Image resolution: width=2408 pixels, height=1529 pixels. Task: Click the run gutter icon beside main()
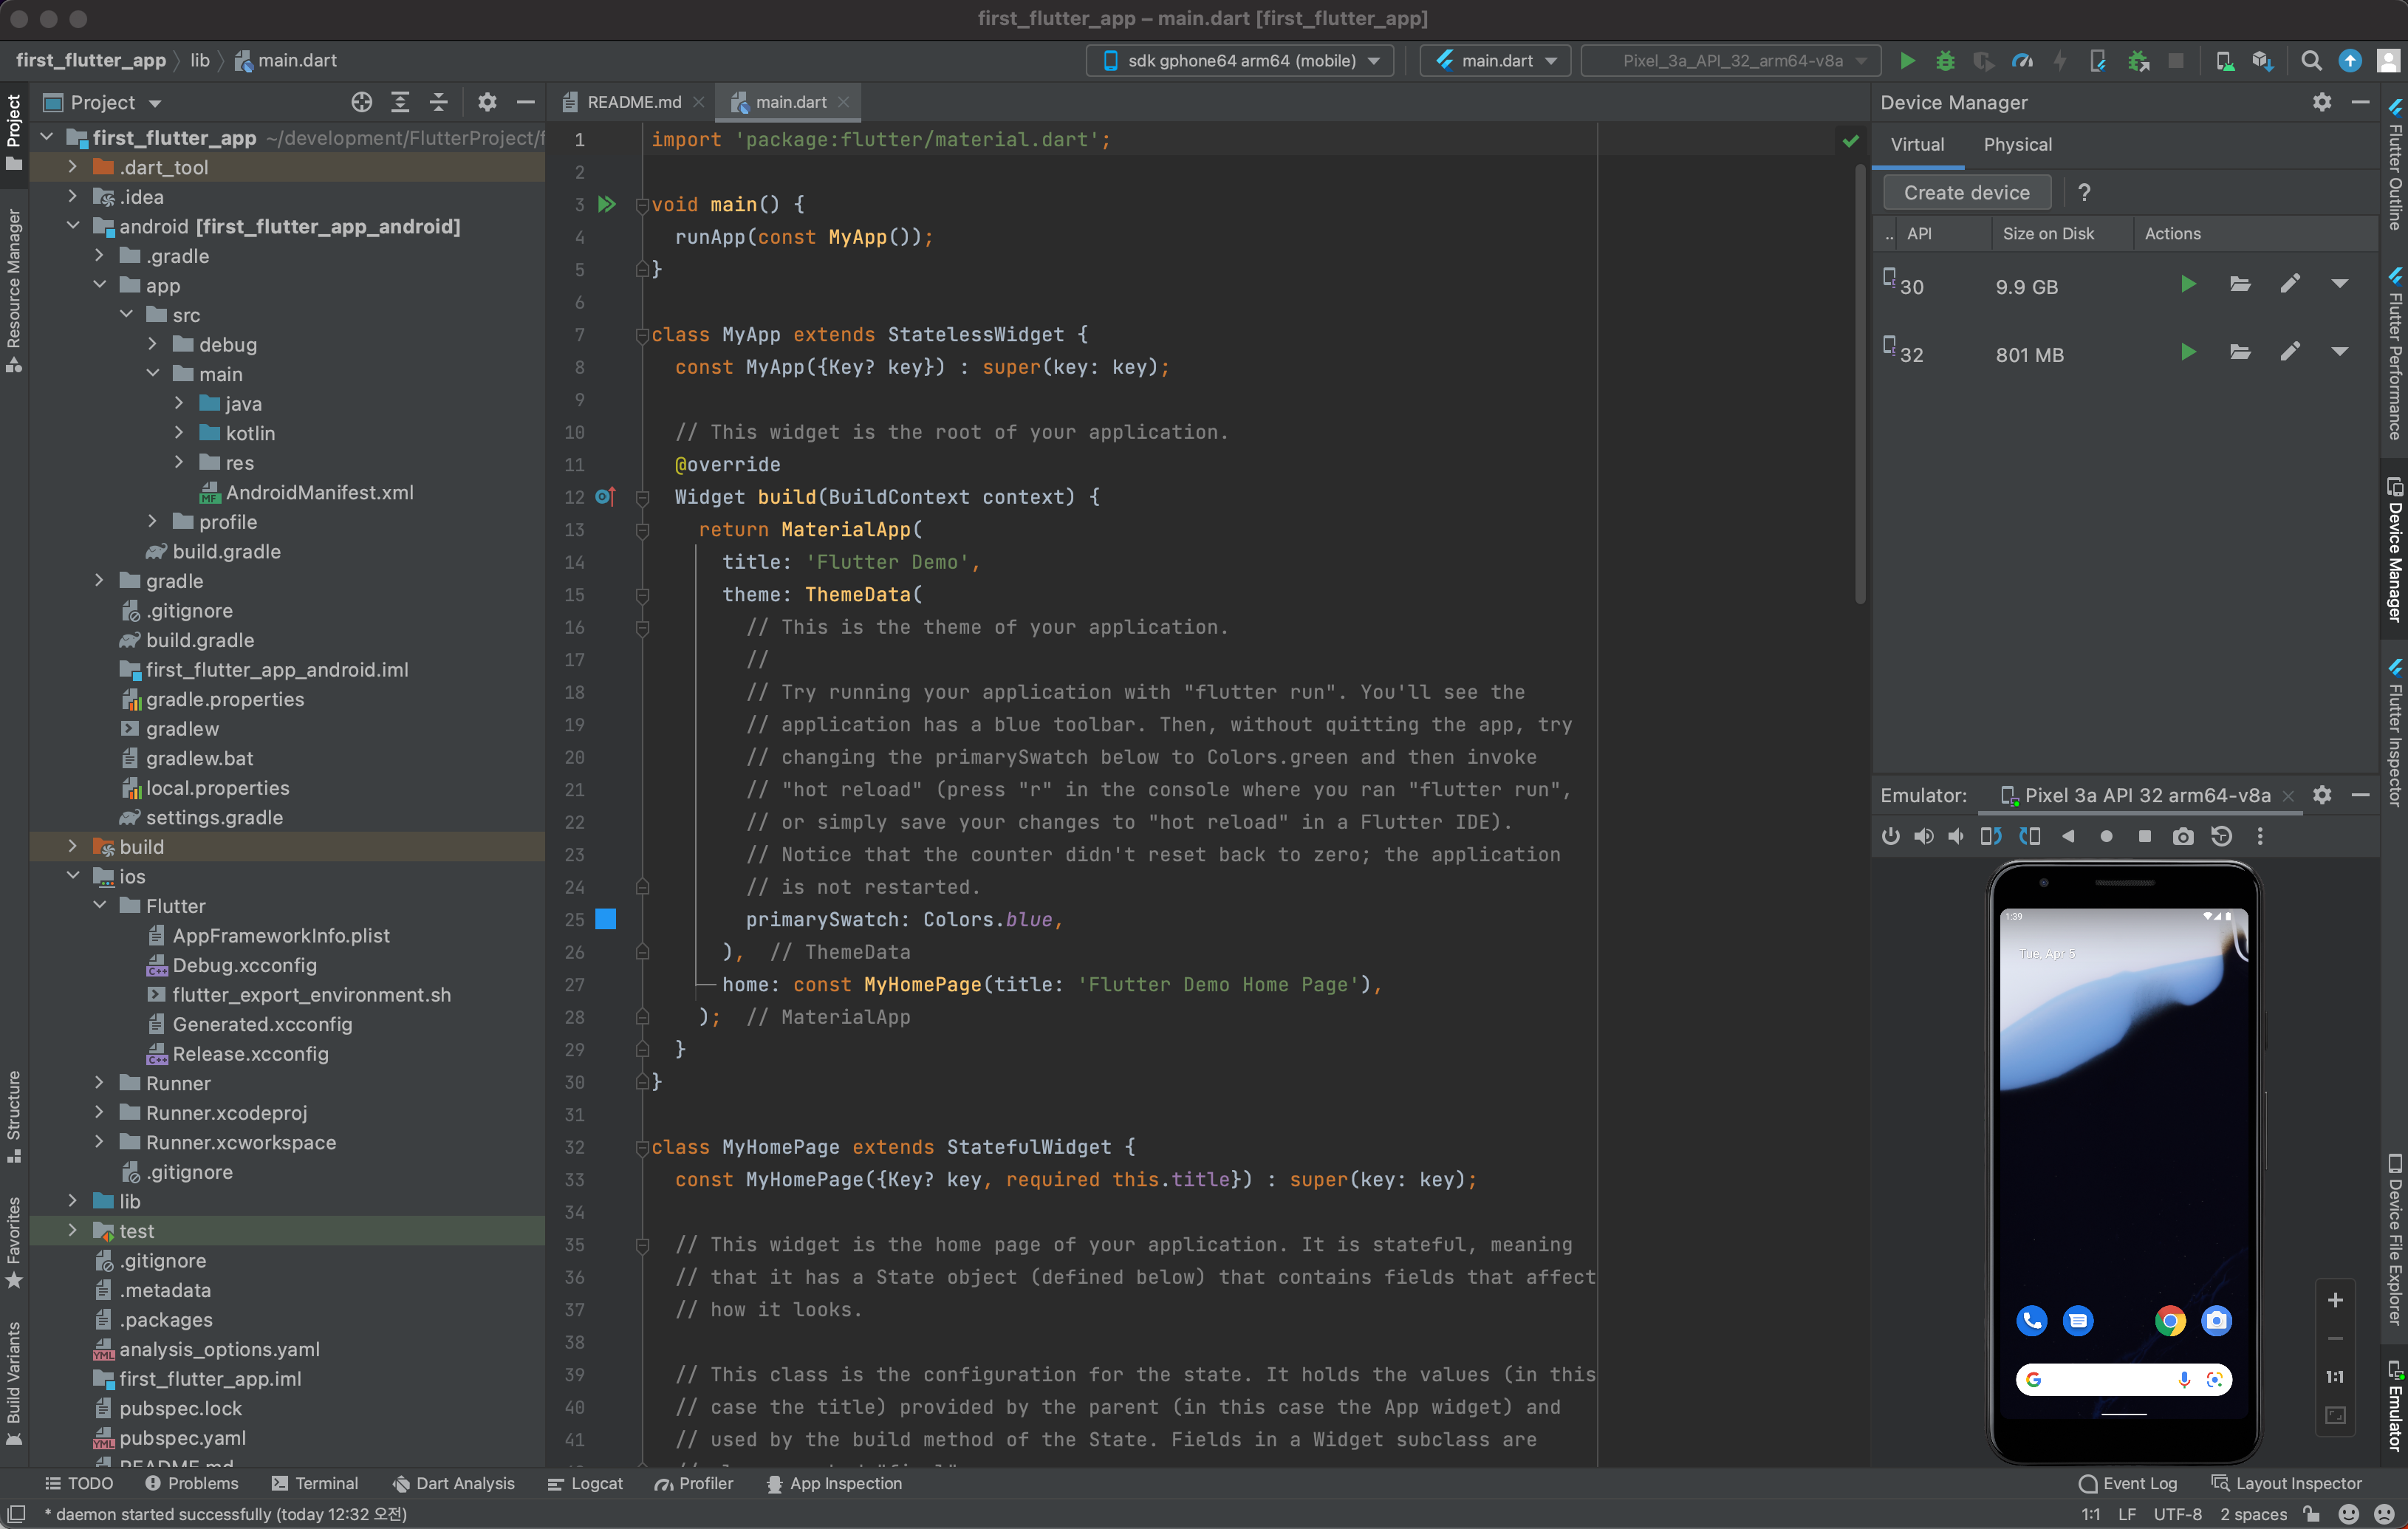[x=607, y=204]
